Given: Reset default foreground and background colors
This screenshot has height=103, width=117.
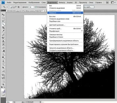Looking at the screenshot, I should point(2,87).
